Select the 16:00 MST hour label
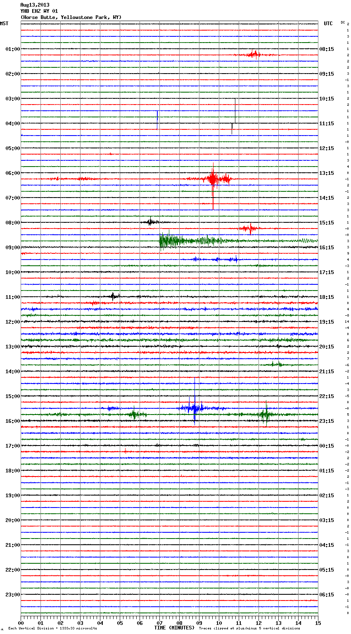The image size is (351, 634). tap(13, 421)
